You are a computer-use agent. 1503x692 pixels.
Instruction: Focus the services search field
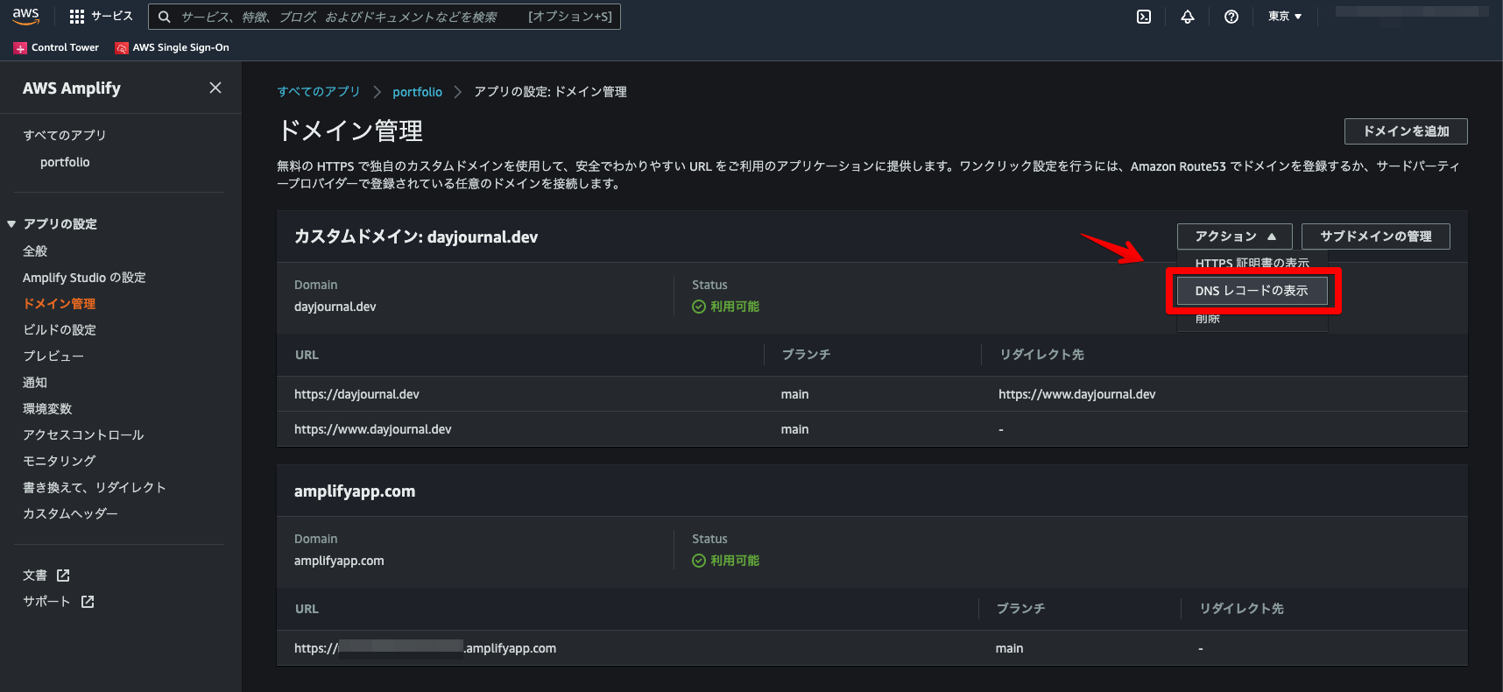pos(385,17)
